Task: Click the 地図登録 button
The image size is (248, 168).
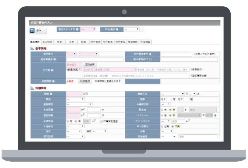Action: click(85, 81)
